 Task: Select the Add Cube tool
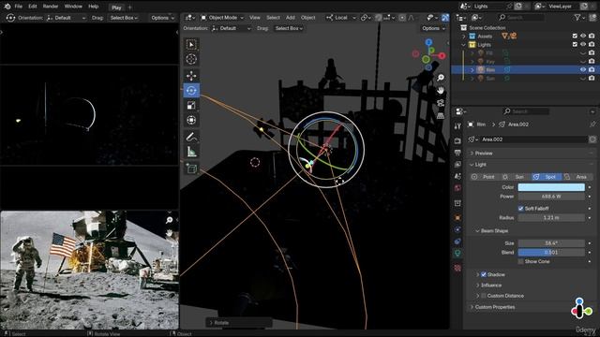coord(191,168)
